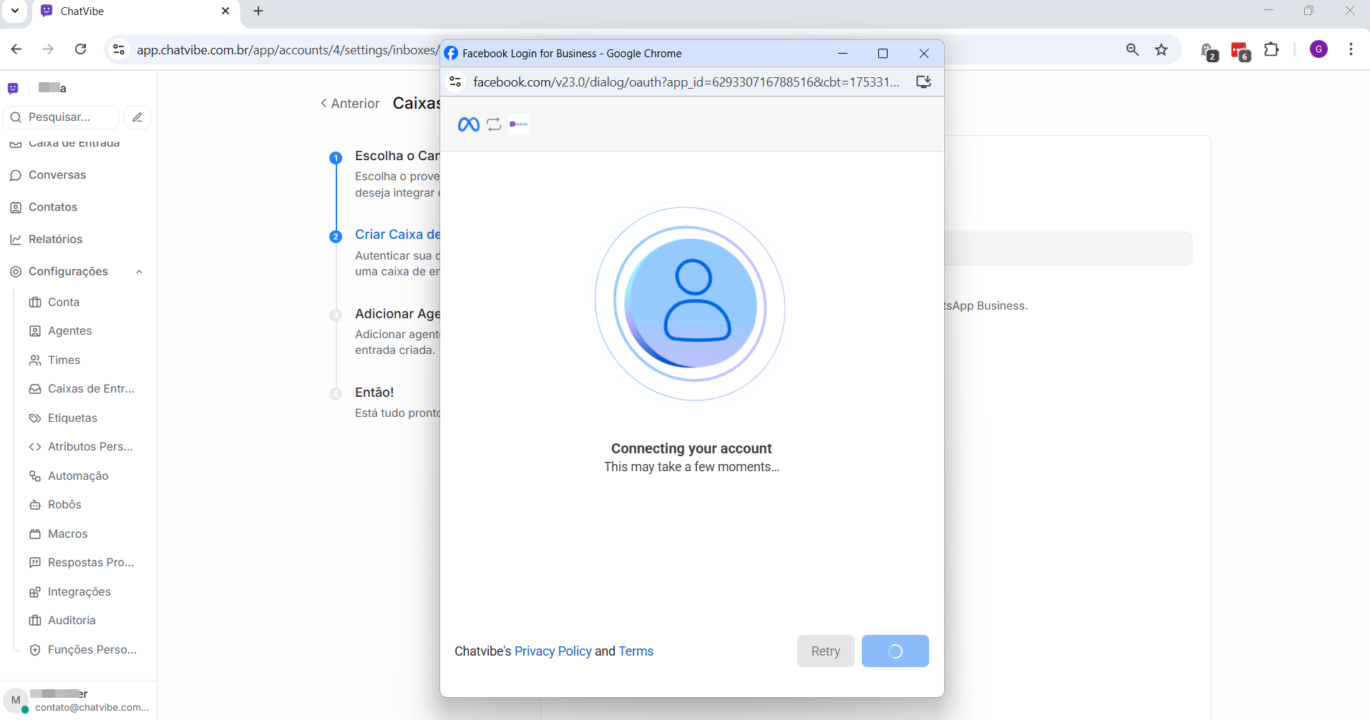Click the Robôs bot icon
Screen dimensions: 1370x720
pos(35,505)
